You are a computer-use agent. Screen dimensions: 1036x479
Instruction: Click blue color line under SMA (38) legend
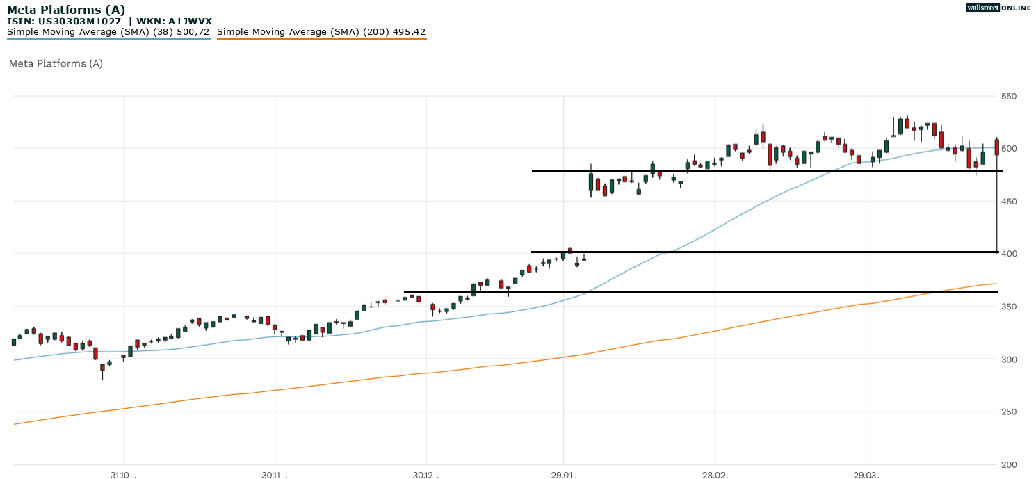(x=108, y=40)
